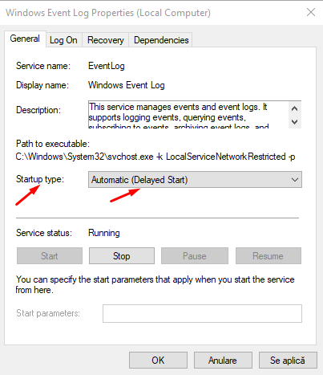Click the description scroll up arrow
The width and height of the screenshot is (323, 375).
pos(295,108)
